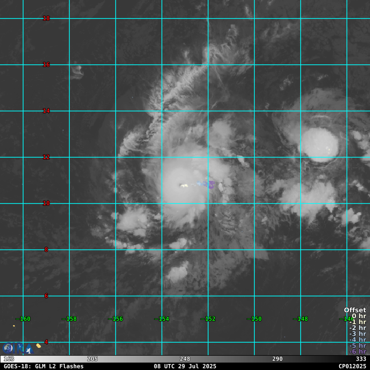Image resolution: width=370 pixels, height=370 pixels.
Task: Click the CIRA logo in bottom-left corner
Action: [18, 348]
